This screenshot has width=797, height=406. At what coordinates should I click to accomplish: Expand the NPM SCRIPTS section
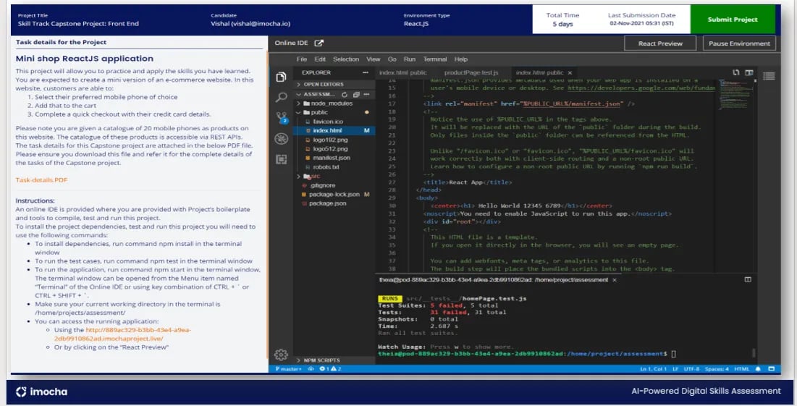335,360
